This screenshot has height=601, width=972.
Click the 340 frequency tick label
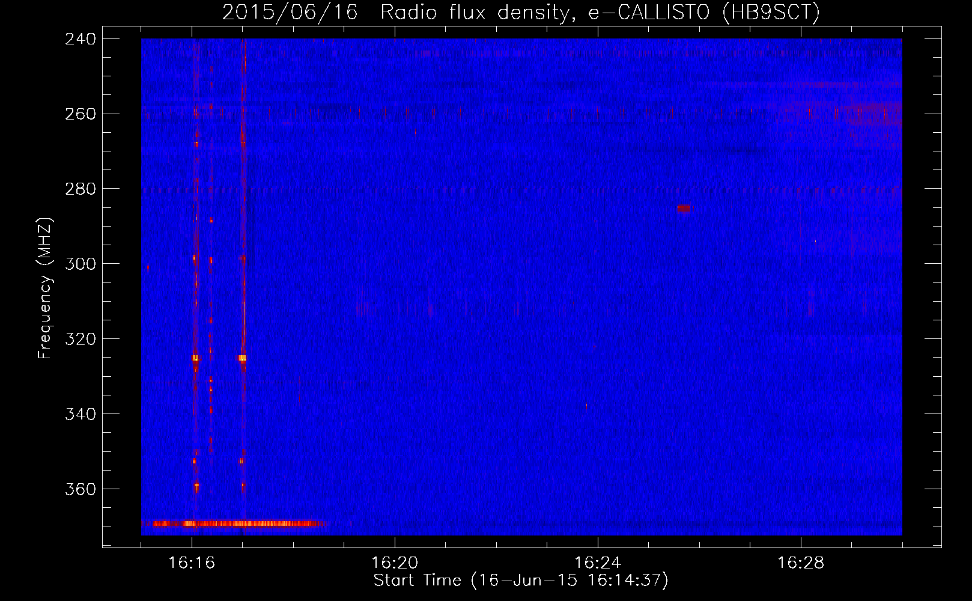[80, 415]
